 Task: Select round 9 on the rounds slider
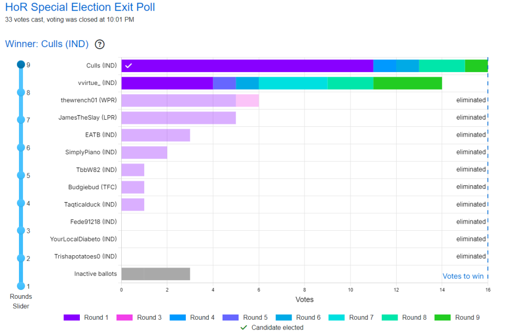21,64
